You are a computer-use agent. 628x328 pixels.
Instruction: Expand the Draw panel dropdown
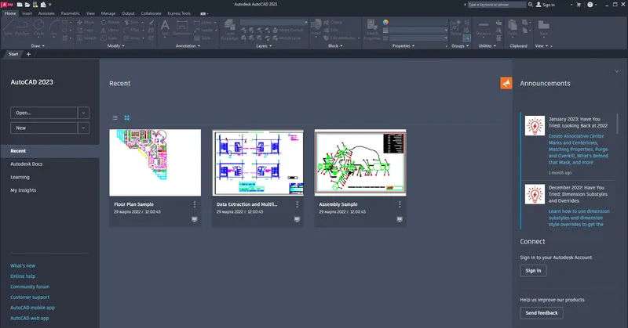click(x=38, y=46)
